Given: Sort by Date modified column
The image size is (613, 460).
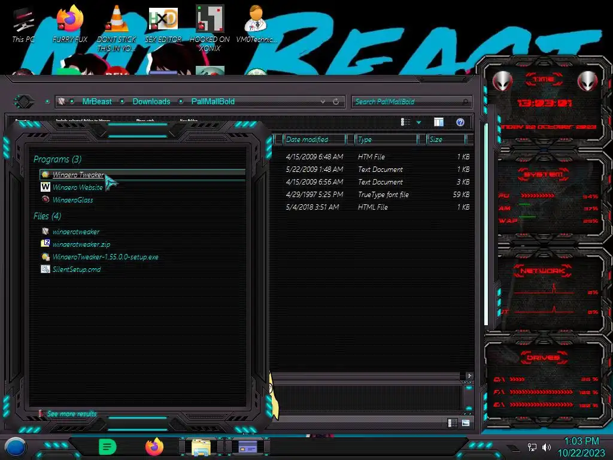Looking at the screenshot, I should coord(314,140).
